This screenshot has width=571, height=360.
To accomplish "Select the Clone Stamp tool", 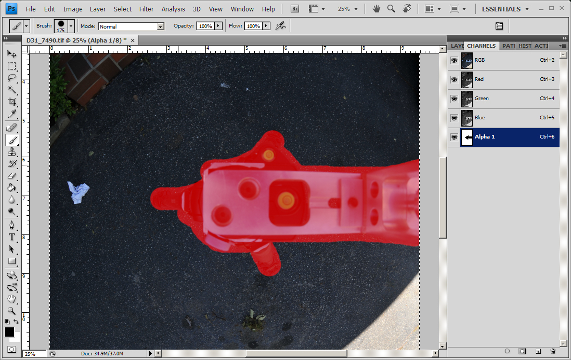I will 11,152.
